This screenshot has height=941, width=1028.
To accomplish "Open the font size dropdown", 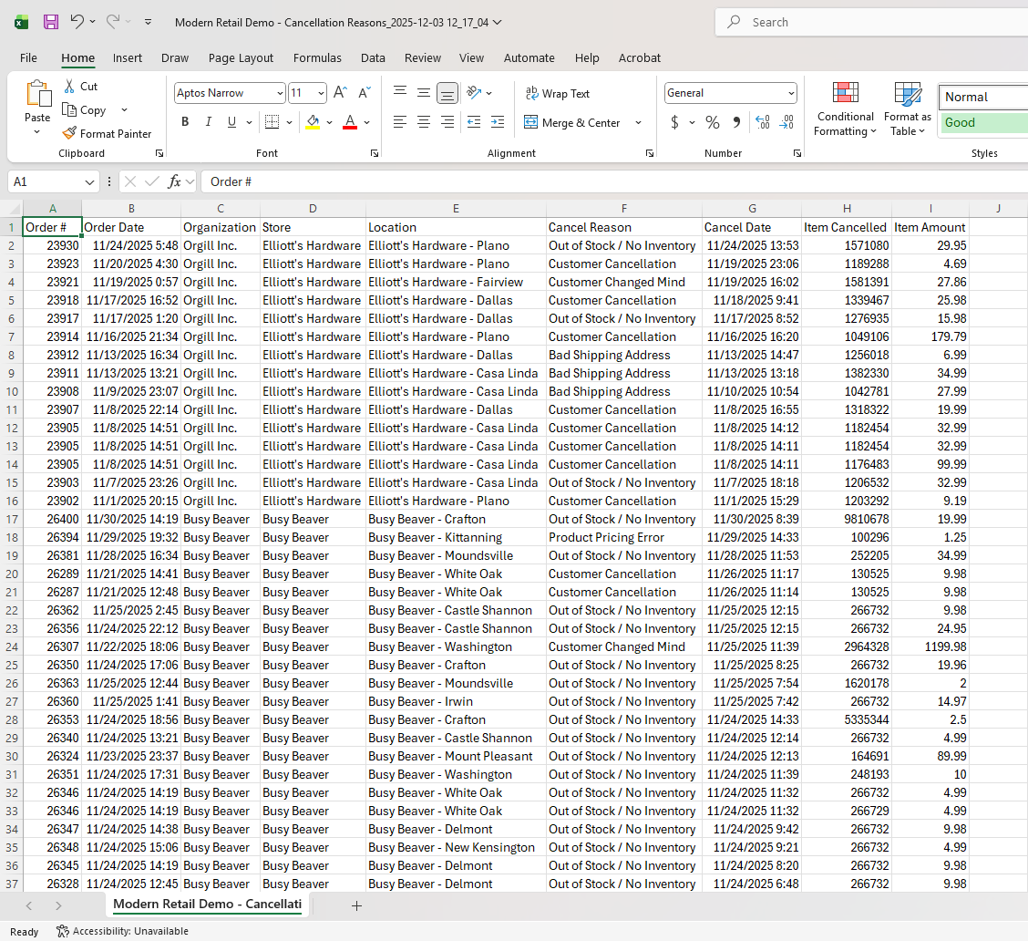I will point(321,93).
